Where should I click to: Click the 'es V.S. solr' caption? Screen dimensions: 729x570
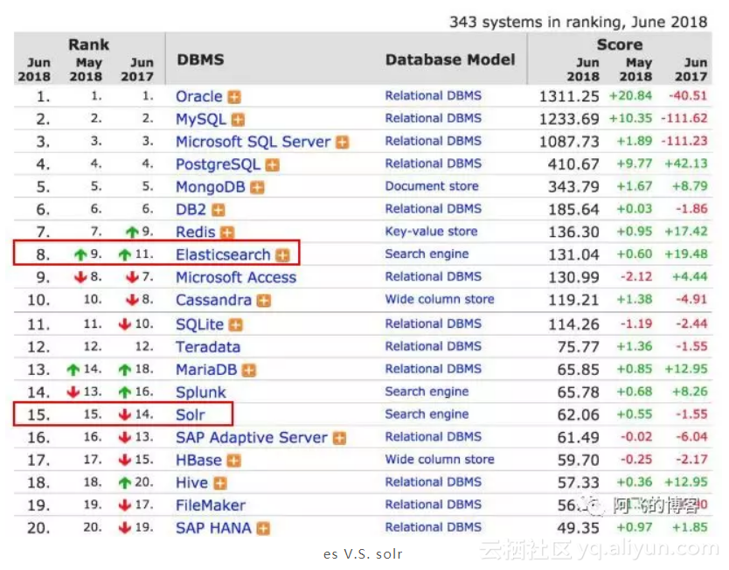[x=363, y=554]
